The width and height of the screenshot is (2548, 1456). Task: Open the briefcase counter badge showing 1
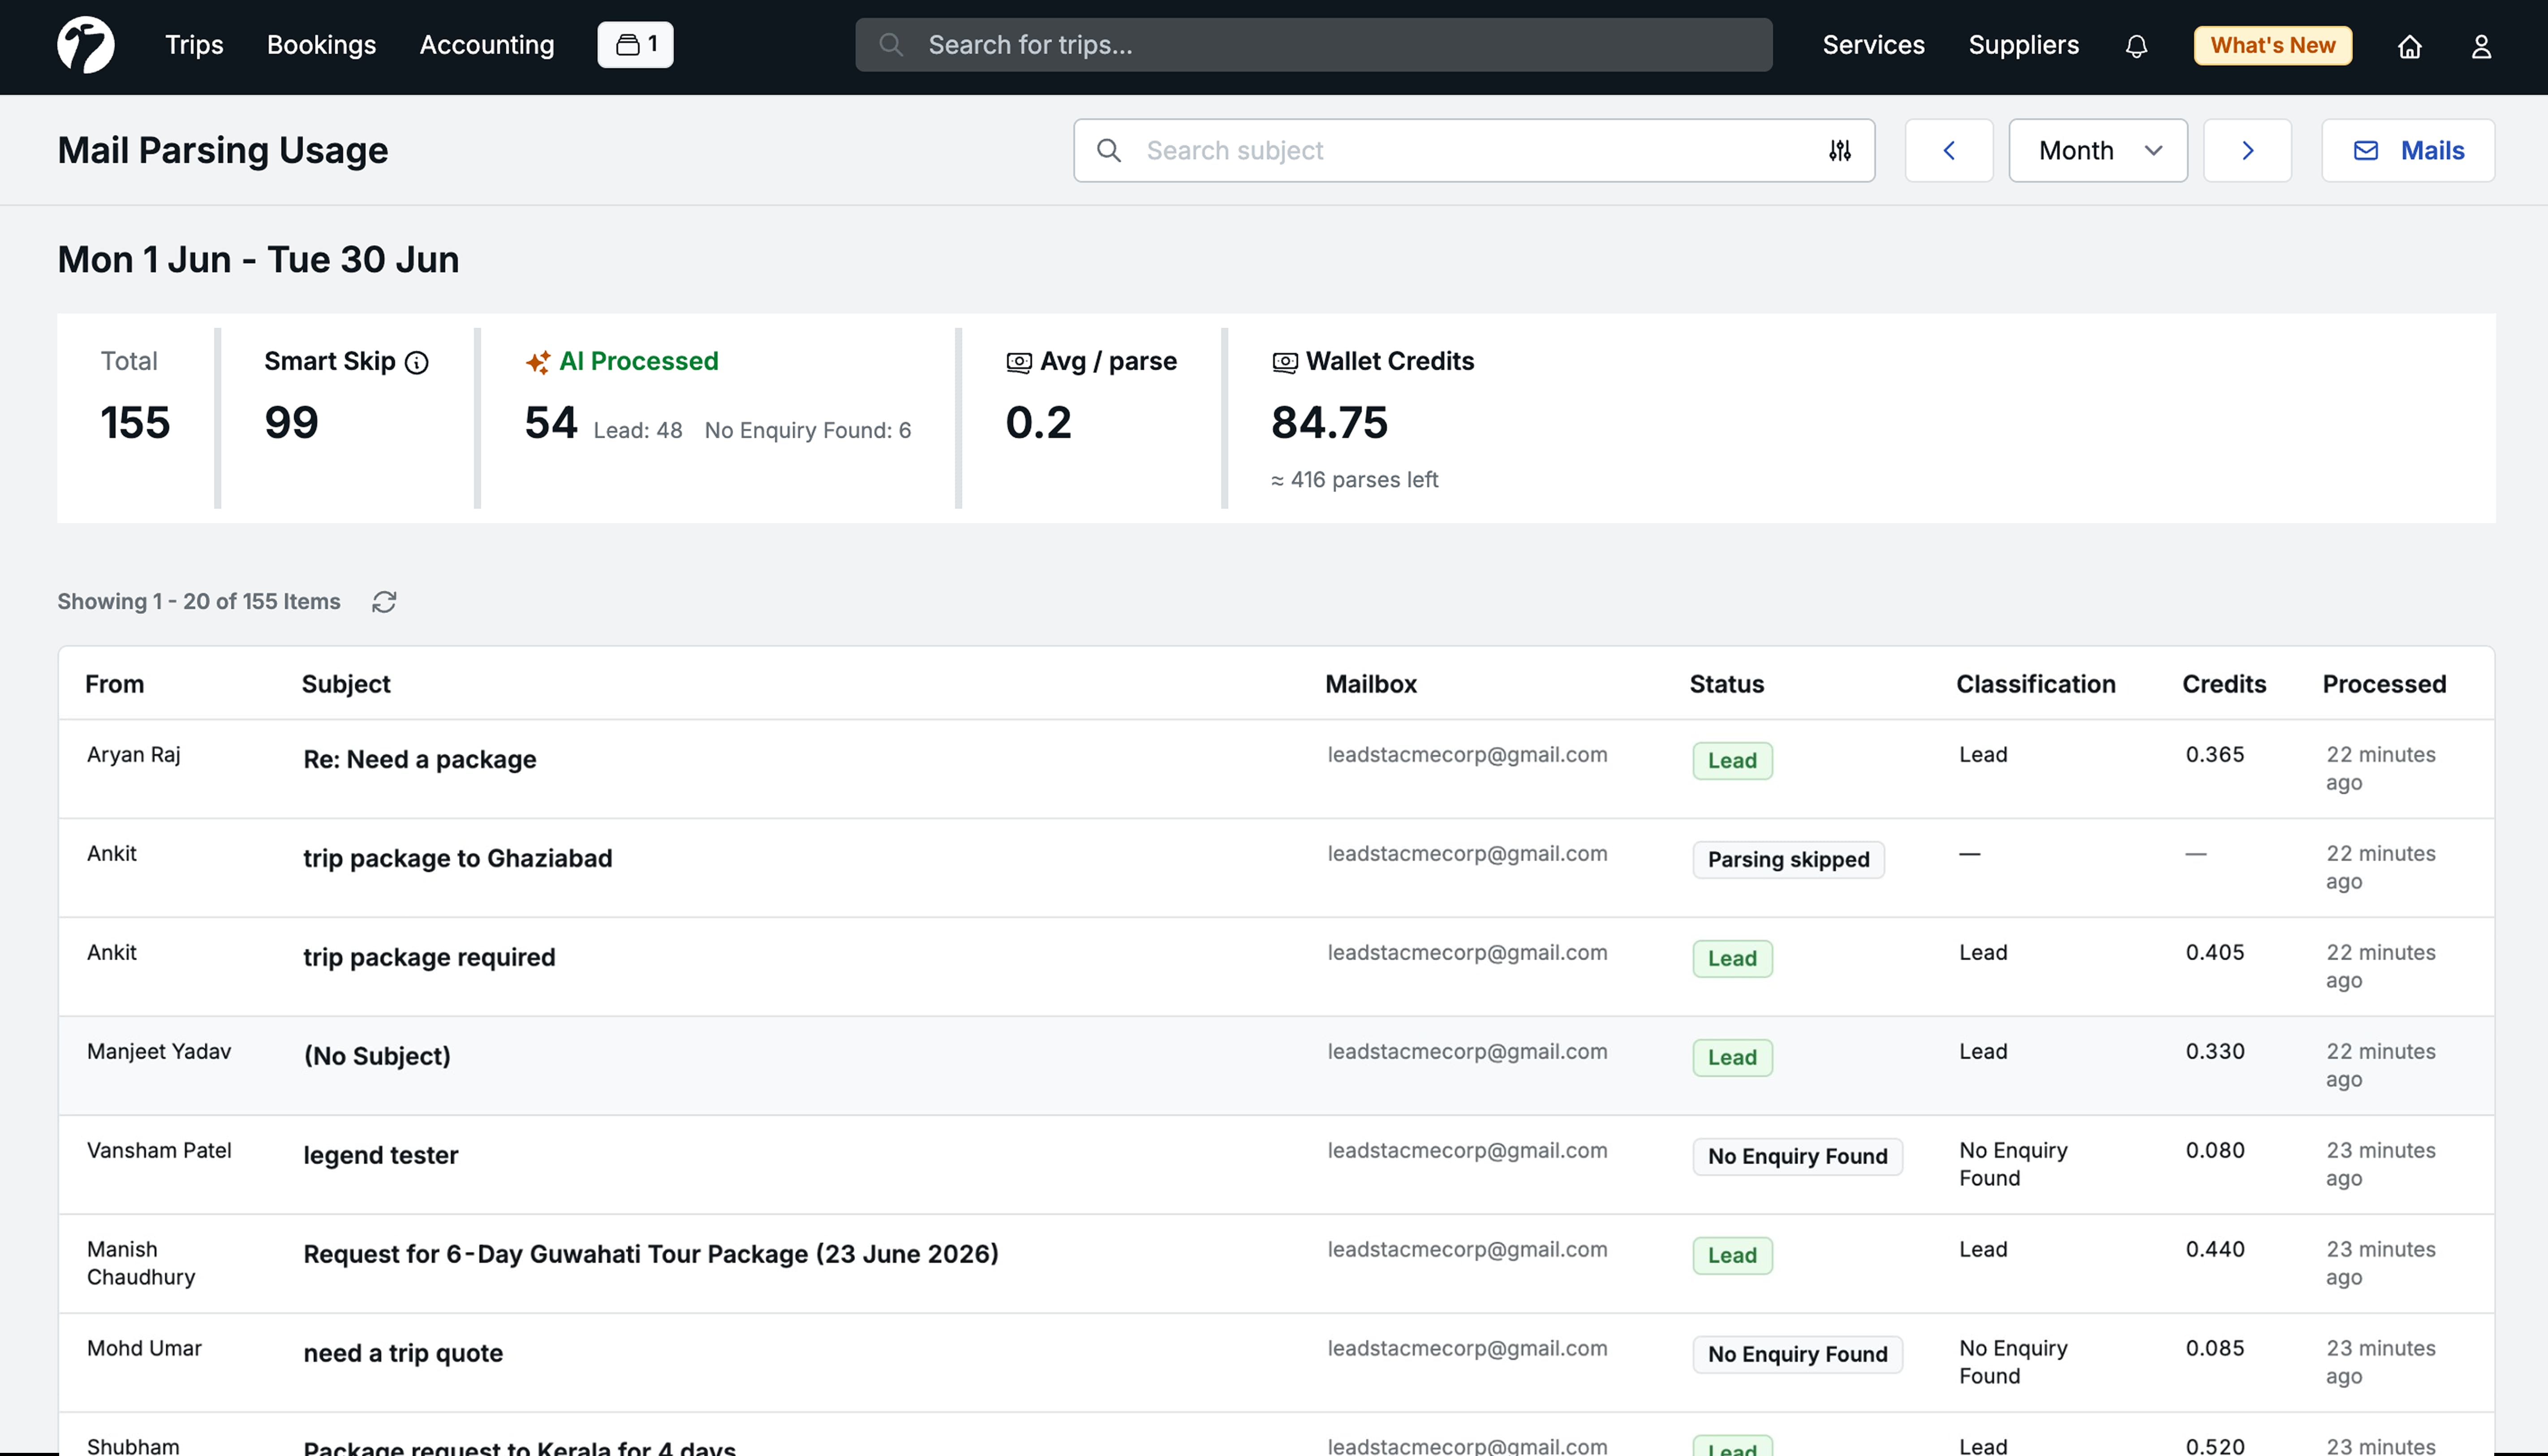[x=635, y=45]
